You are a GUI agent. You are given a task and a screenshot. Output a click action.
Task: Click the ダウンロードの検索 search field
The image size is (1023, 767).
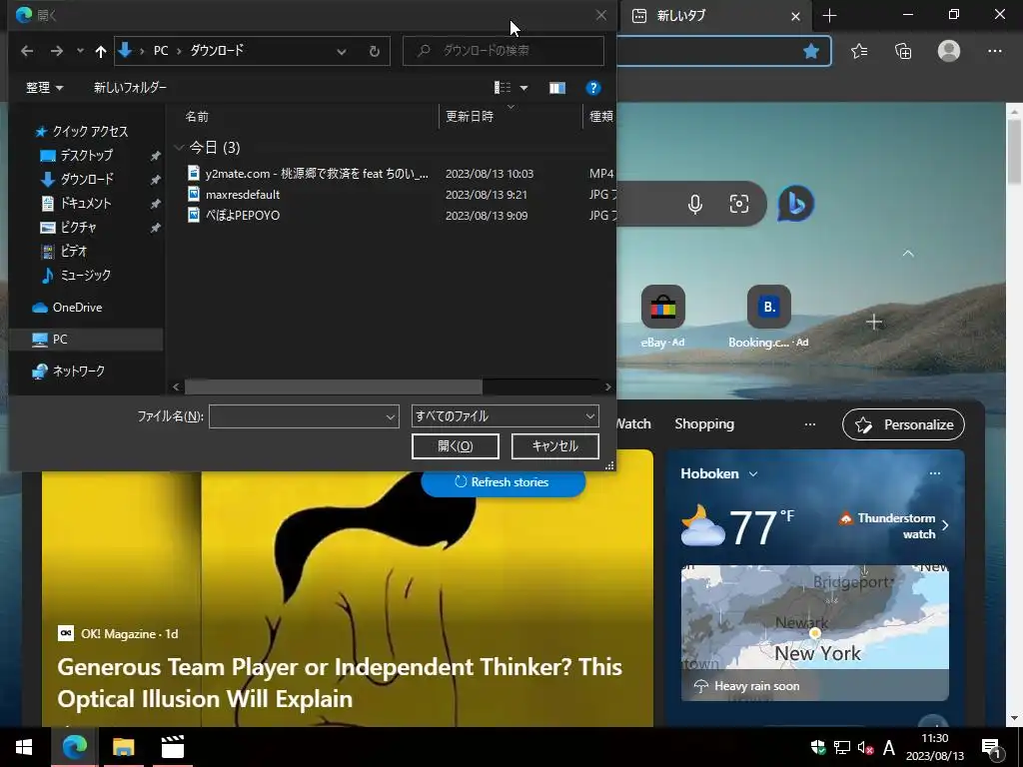(x=504, y=50)
